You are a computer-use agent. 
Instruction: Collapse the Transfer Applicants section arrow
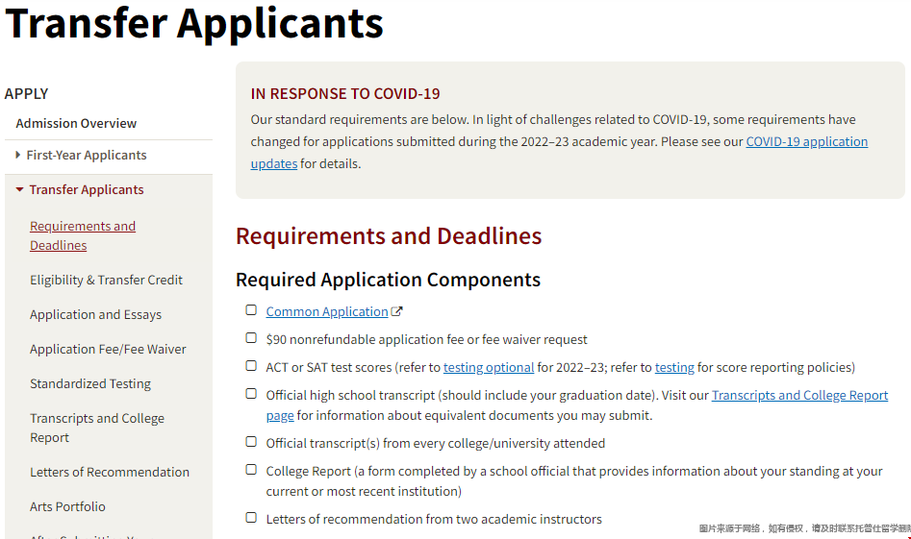(19, 190)
